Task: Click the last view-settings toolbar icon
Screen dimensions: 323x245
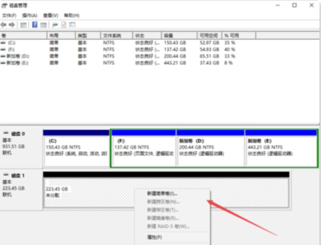Action: [72, 25]
